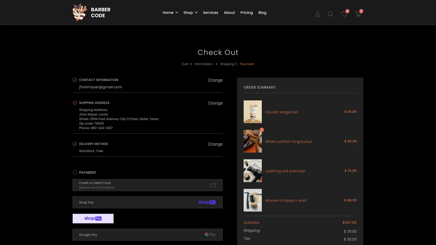436x245 pixels.
Task: Go to Information breadcrumb step
Action: pos(204,64)
